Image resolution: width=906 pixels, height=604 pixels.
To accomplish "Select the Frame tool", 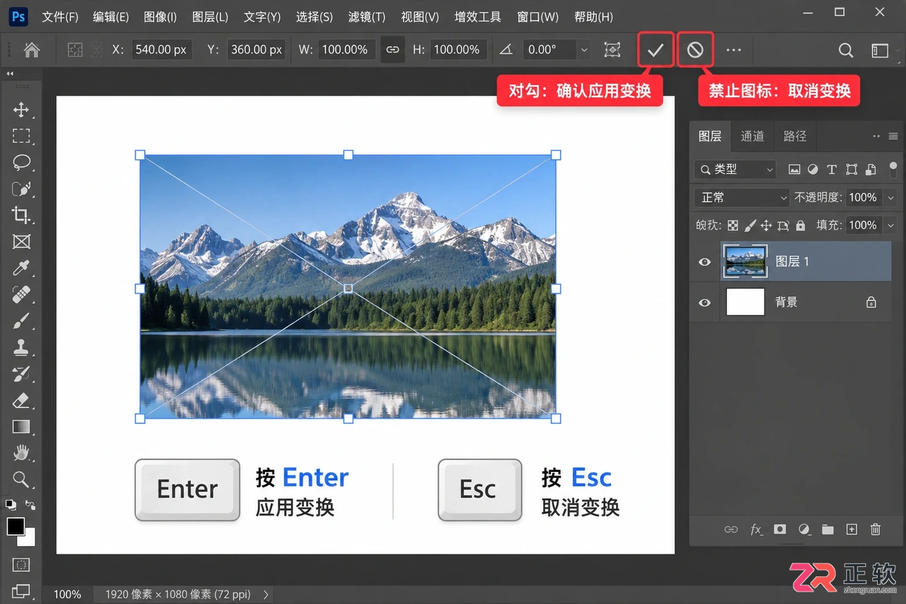I will tap(21, 242).
